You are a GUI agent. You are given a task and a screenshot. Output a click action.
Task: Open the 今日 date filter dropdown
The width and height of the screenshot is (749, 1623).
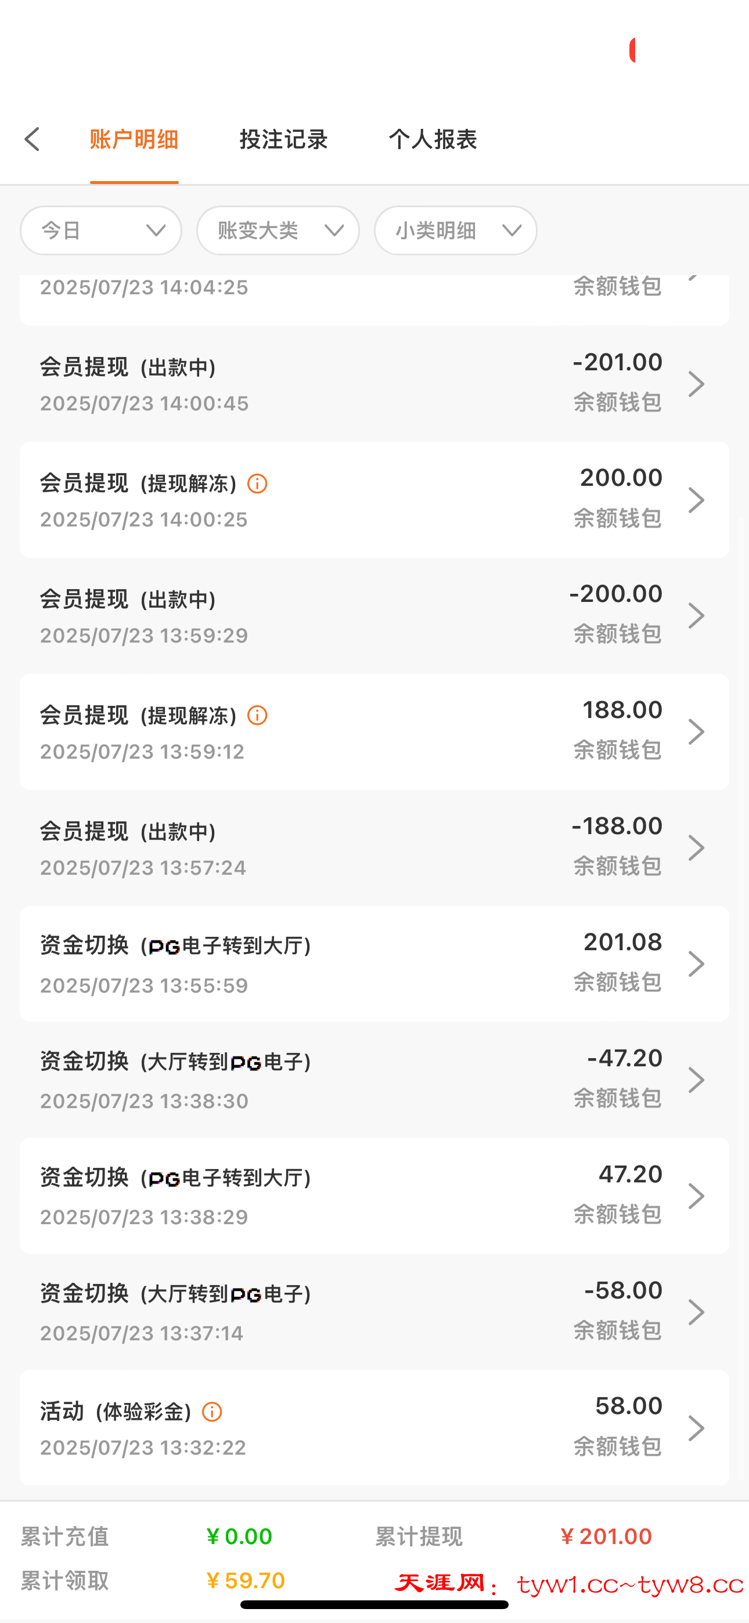pos(101,230)
